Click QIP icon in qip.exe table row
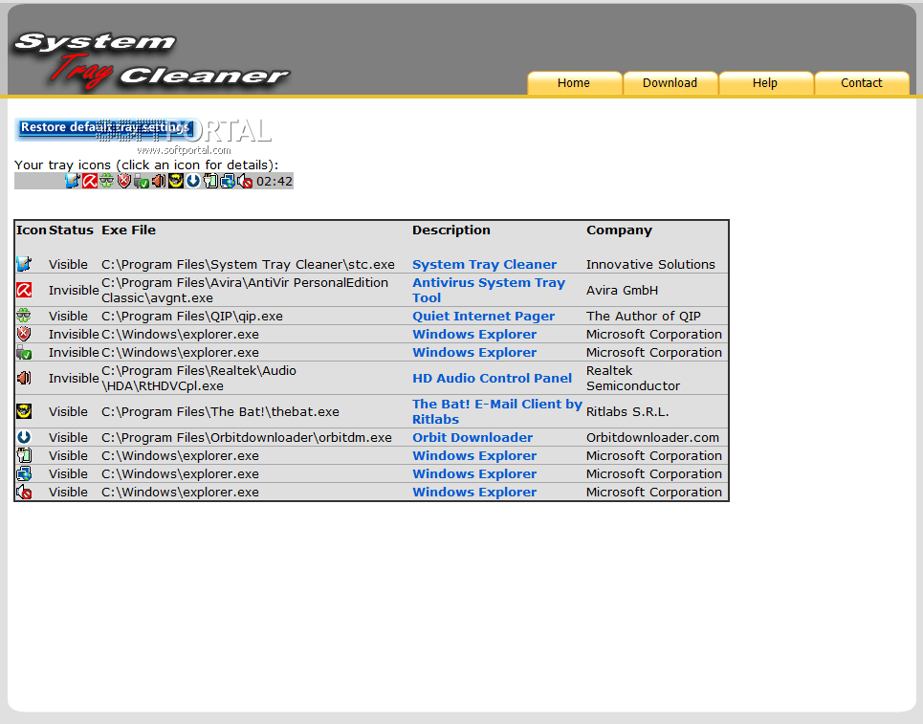The width and height of the screenshot is (923, 724). [x=24, y=316]
